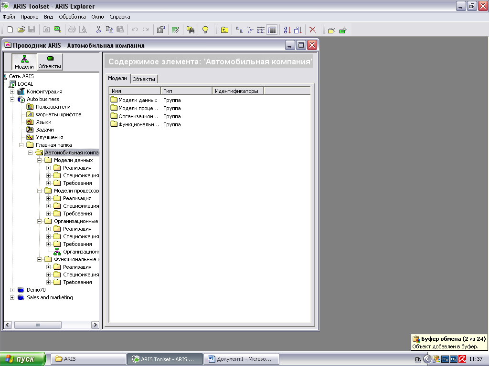
Task: Open the Окно menu
Action: [97, 17]
